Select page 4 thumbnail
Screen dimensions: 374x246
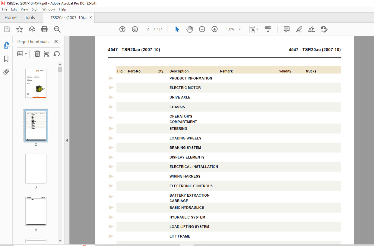coord(36,211)
